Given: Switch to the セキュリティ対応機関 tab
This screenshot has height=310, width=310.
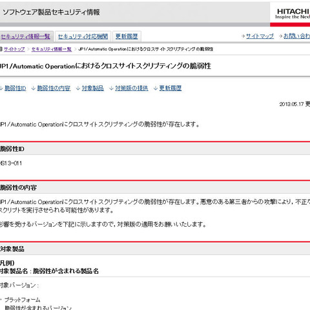Looking at the screenshot, I should pos(83,36).
